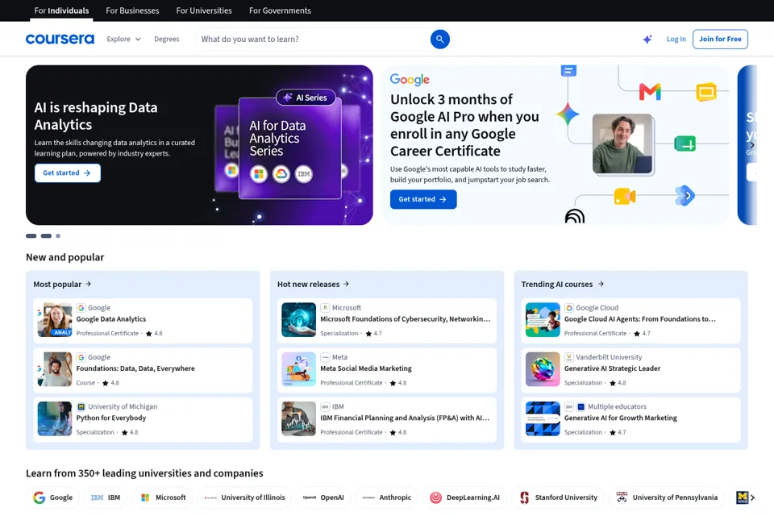The width and height of the screenshot is (774, 516).
Task: Open Python for Everybody course thumbnail
Action: [x=55, y=418]
